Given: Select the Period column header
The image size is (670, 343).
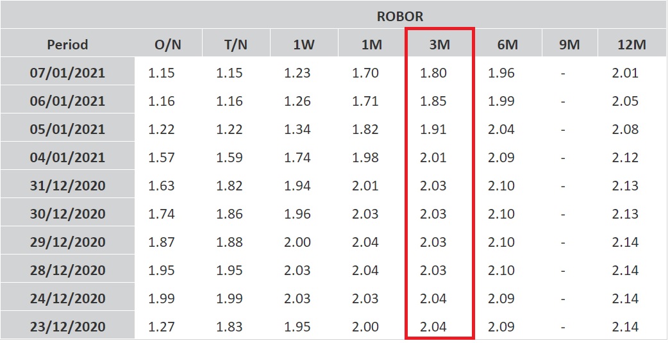Looking at the screenshot, I should click(67, 45).
